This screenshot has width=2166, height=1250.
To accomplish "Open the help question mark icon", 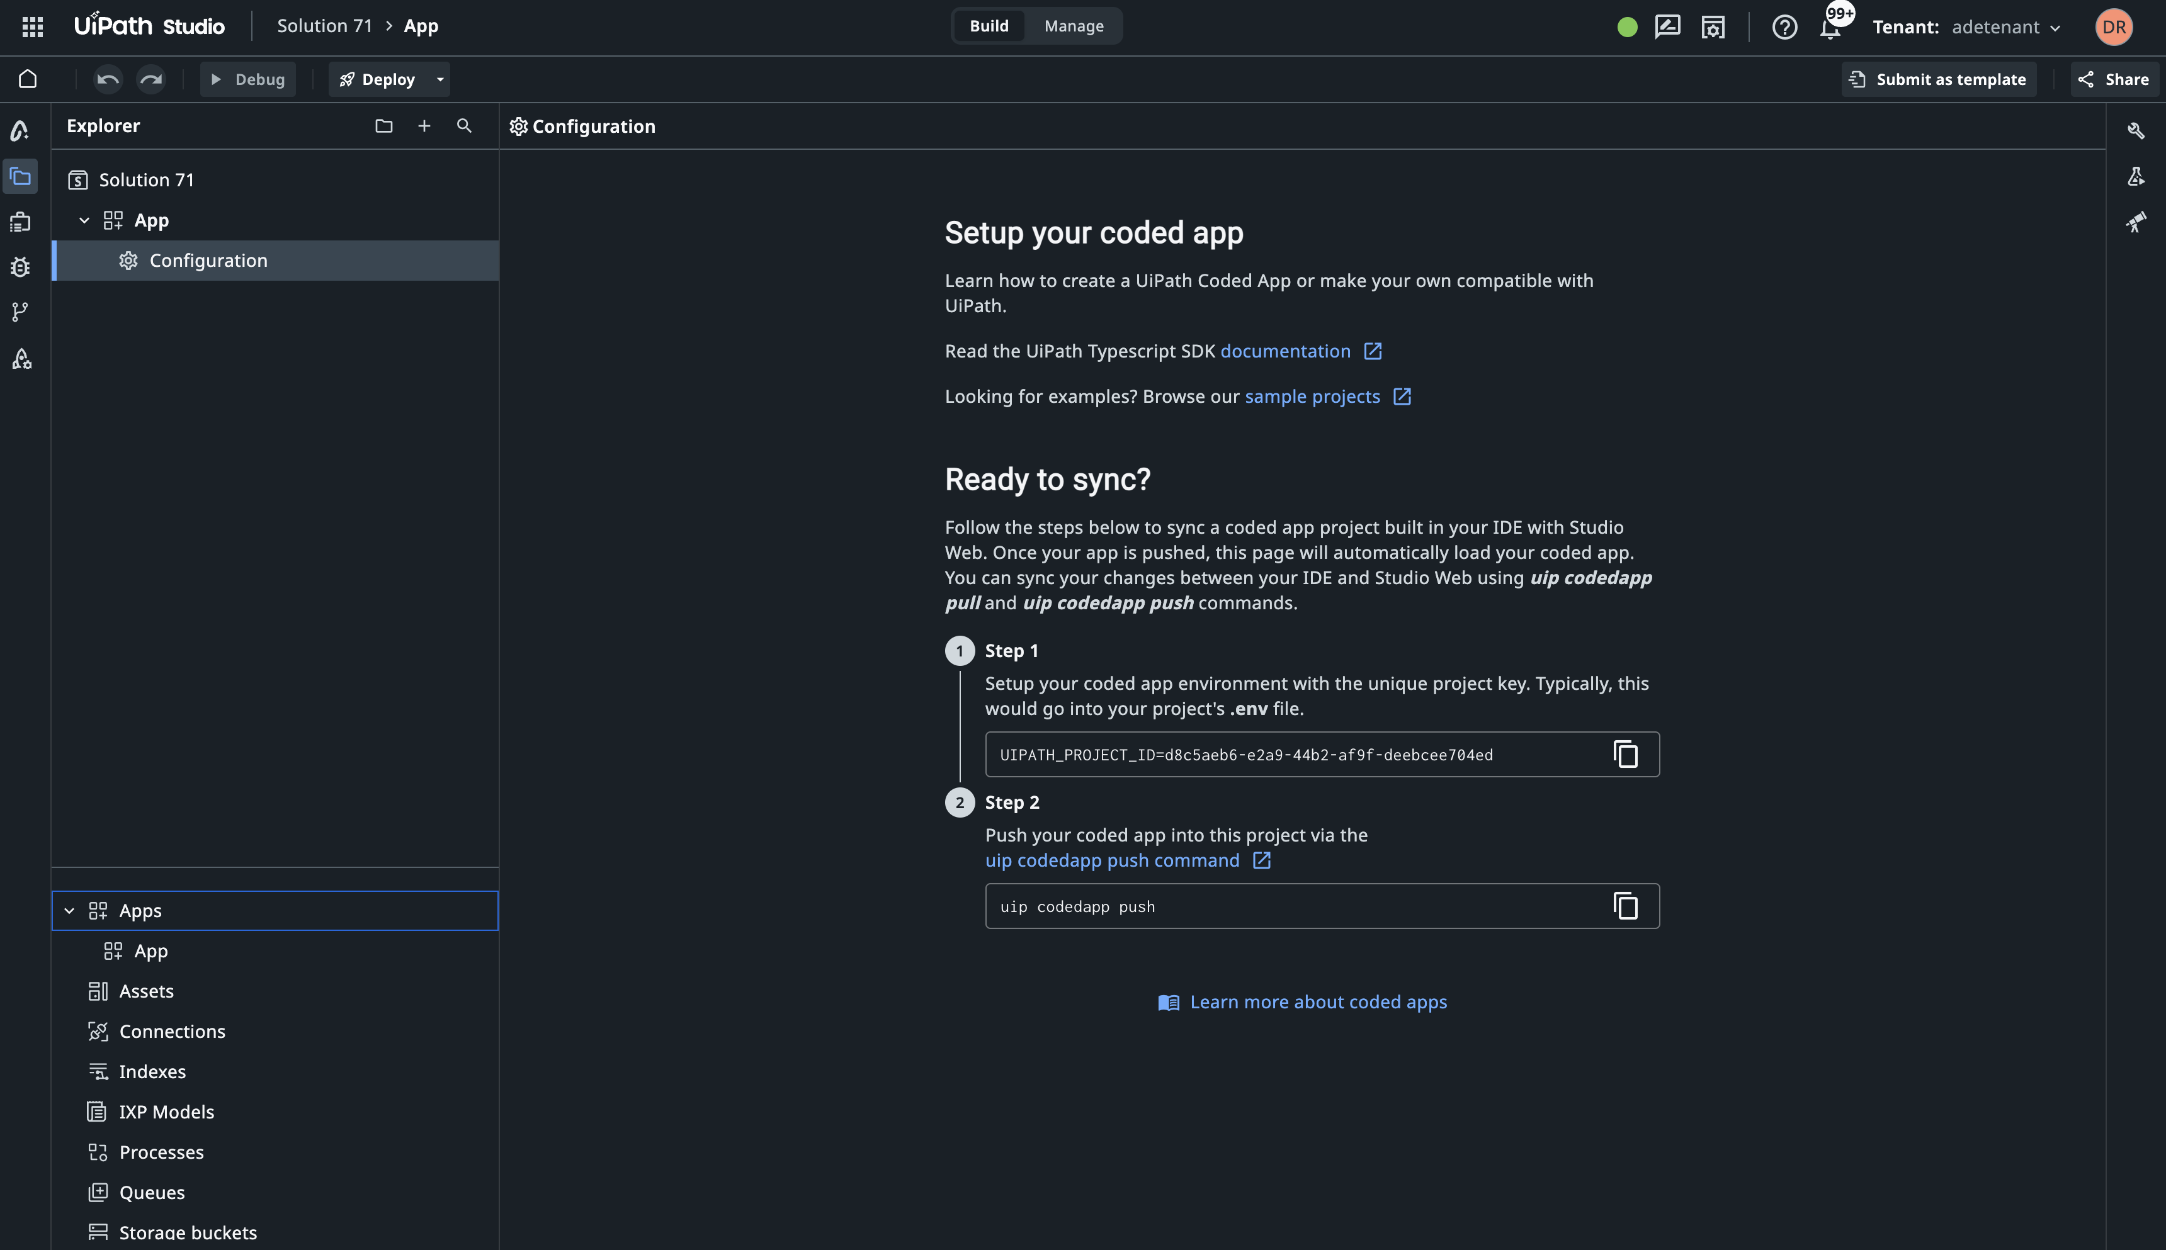I will pyautogui.click(x=1784, y=28).
